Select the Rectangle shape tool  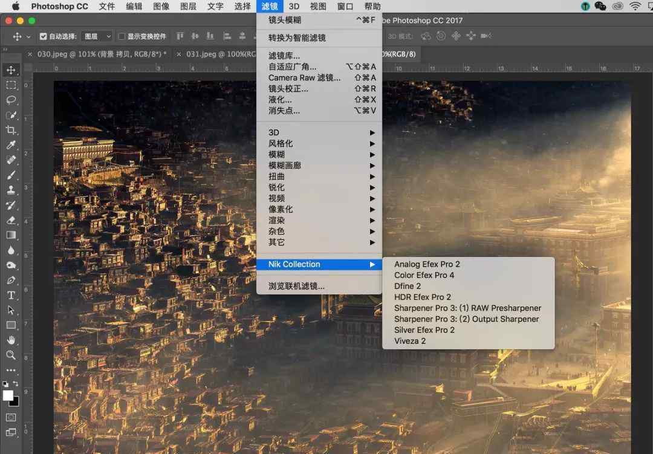pos(11,325)
